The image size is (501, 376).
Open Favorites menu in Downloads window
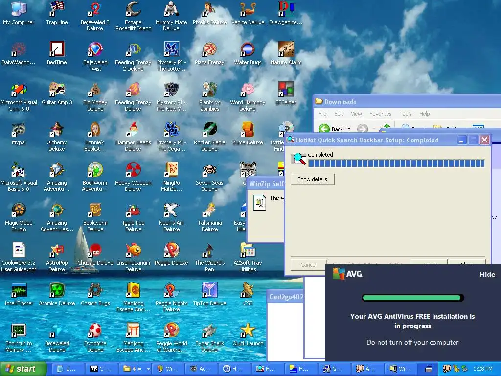click(x=380, y=114)
